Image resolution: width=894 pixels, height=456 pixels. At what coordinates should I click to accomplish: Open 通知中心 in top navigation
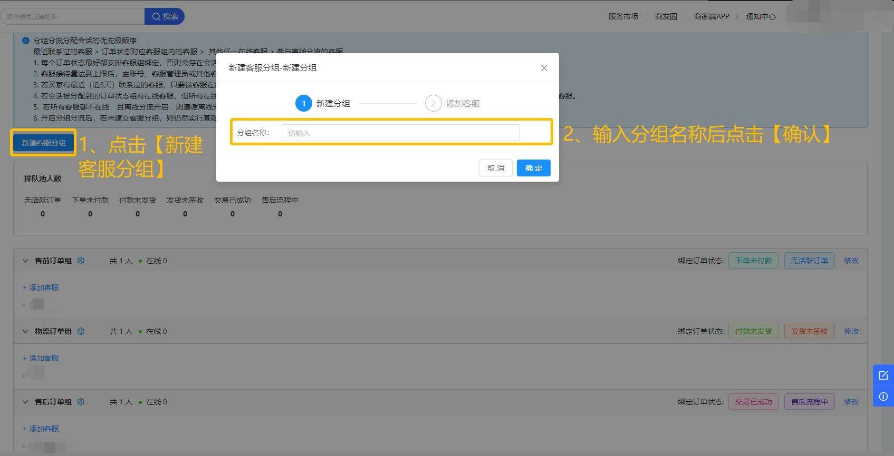[x=761, y=16]
